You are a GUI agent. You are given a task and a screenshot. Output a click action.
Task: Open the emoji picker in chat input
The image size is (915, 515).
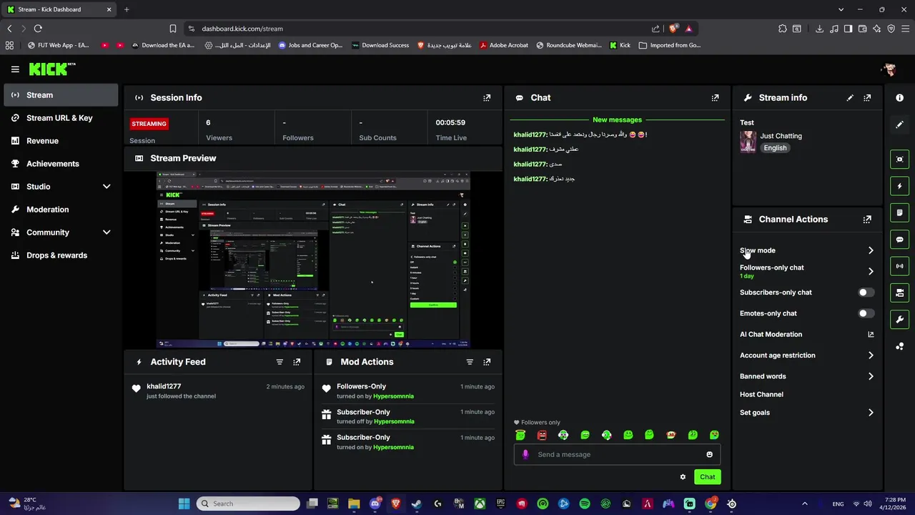pyautogui.click(x=709, y=454)
